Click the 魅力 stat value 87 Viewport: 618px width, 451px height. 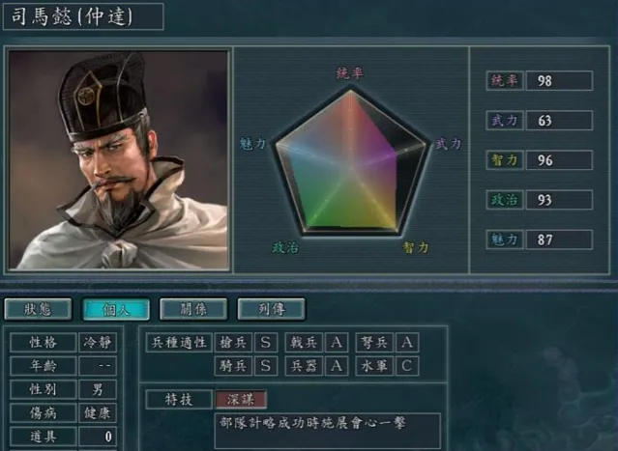(x=559, y=240)
